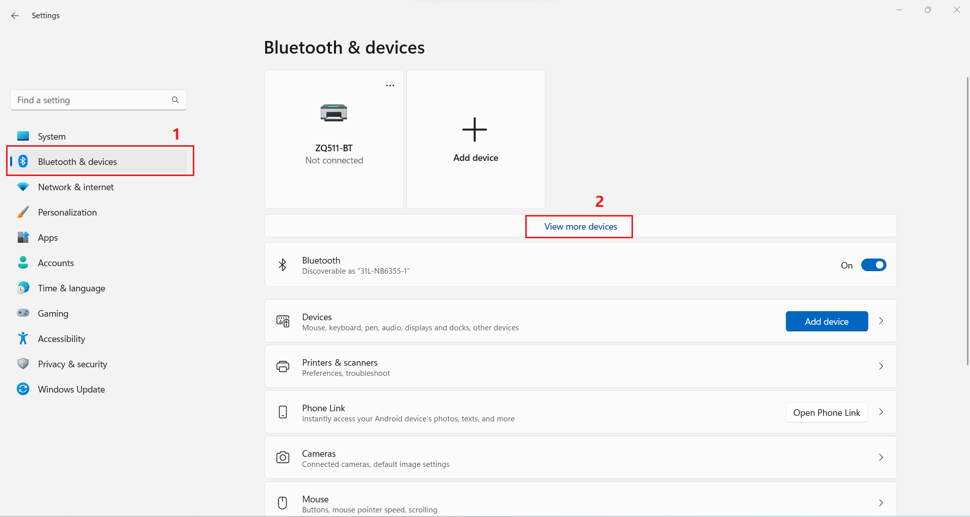970x517 pixels.
Task: Expand the Phone Link row chevron
Action: (x=881, y=412)
